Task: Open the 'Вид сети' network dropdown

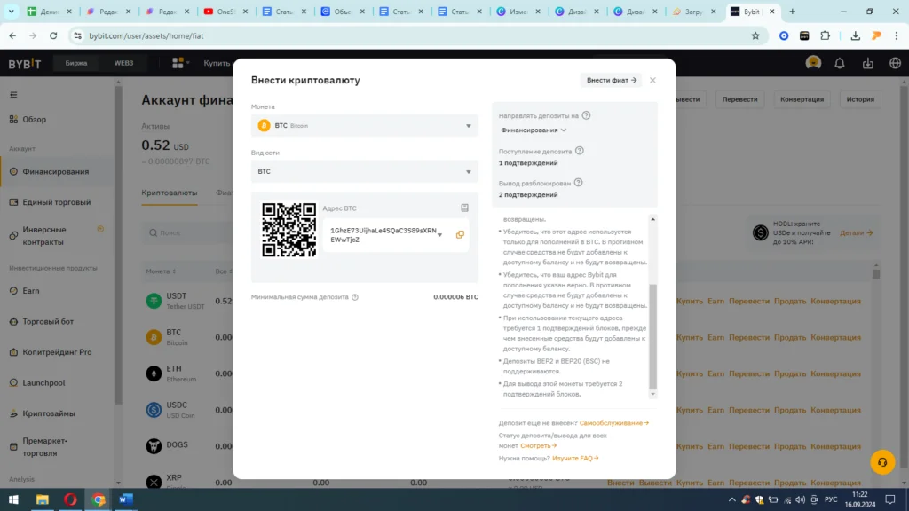Action: pos(365,171)
